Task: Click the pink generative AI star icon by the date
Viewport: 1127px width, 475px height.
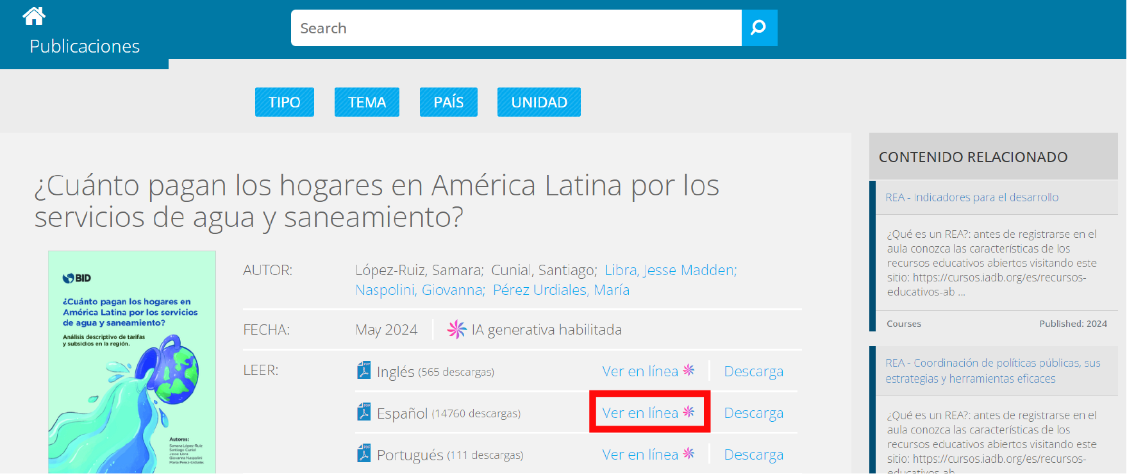Action: [x=456, y=329]
